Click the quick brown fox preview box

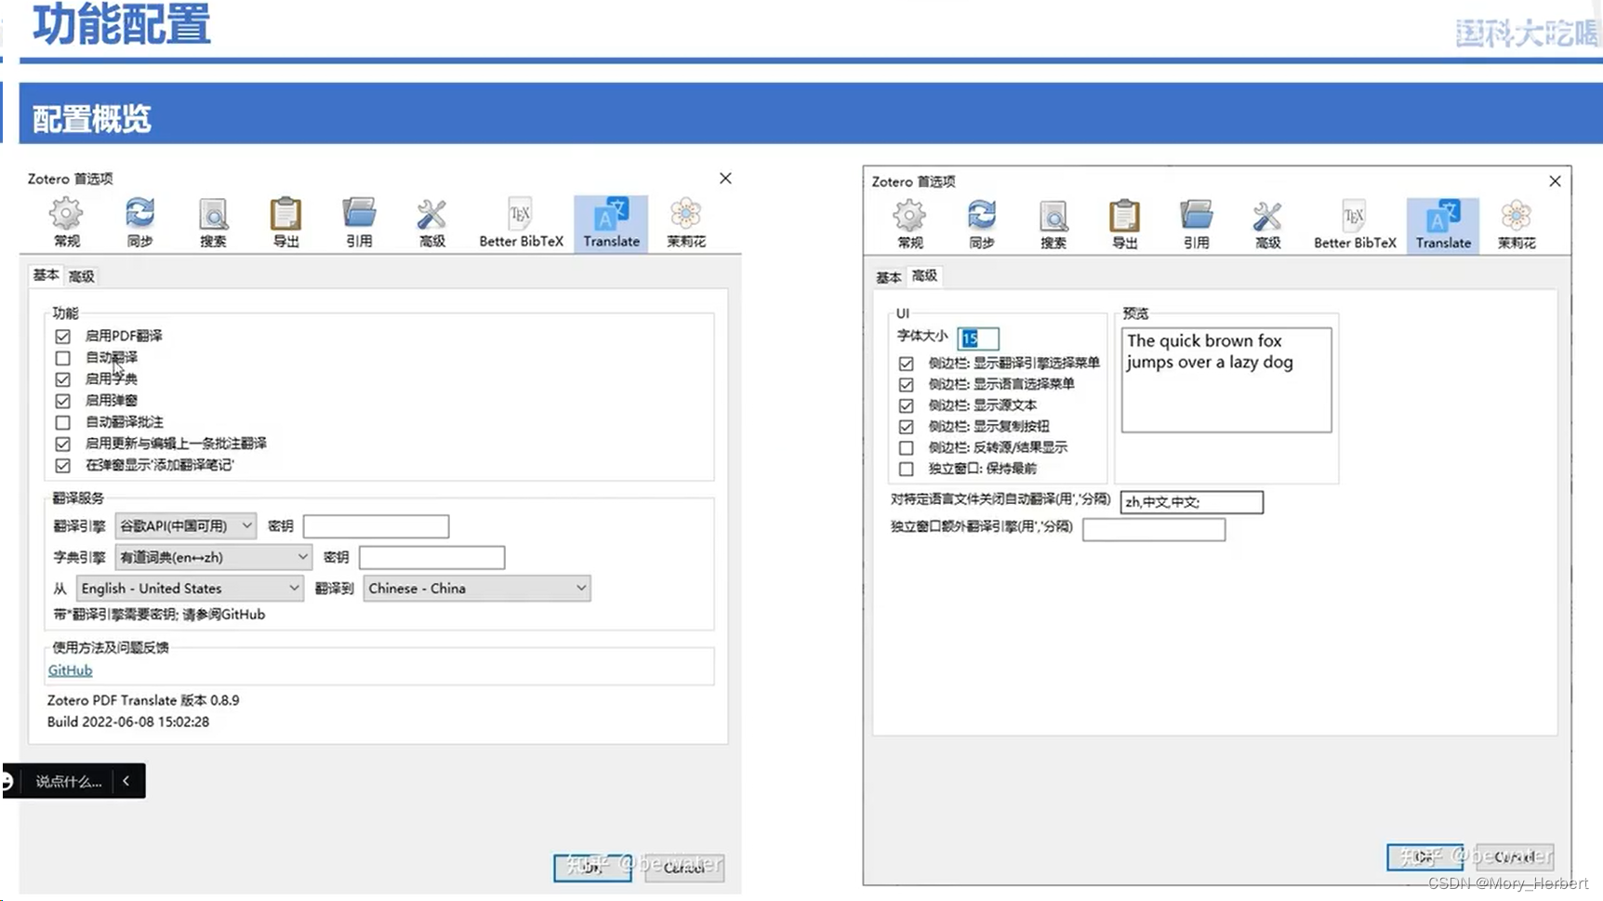(1226, 379)
